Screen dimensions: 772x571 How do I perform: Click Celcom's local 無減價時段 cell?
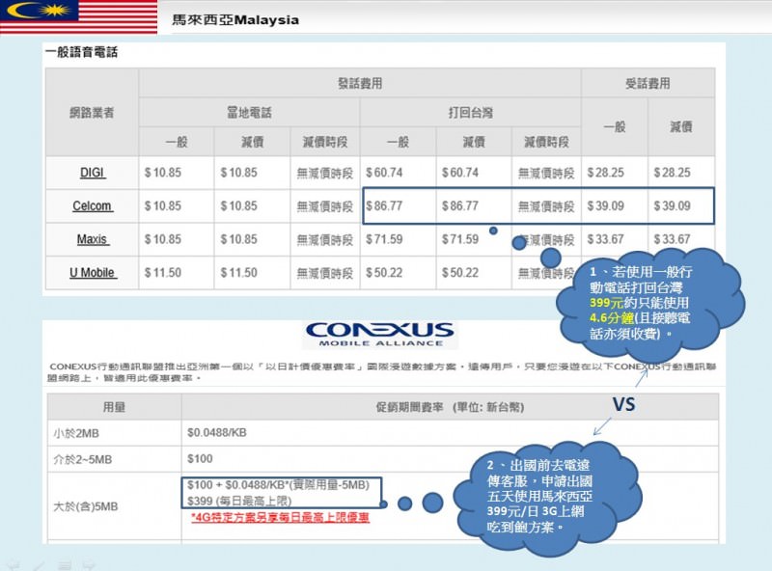click(325, 206)
